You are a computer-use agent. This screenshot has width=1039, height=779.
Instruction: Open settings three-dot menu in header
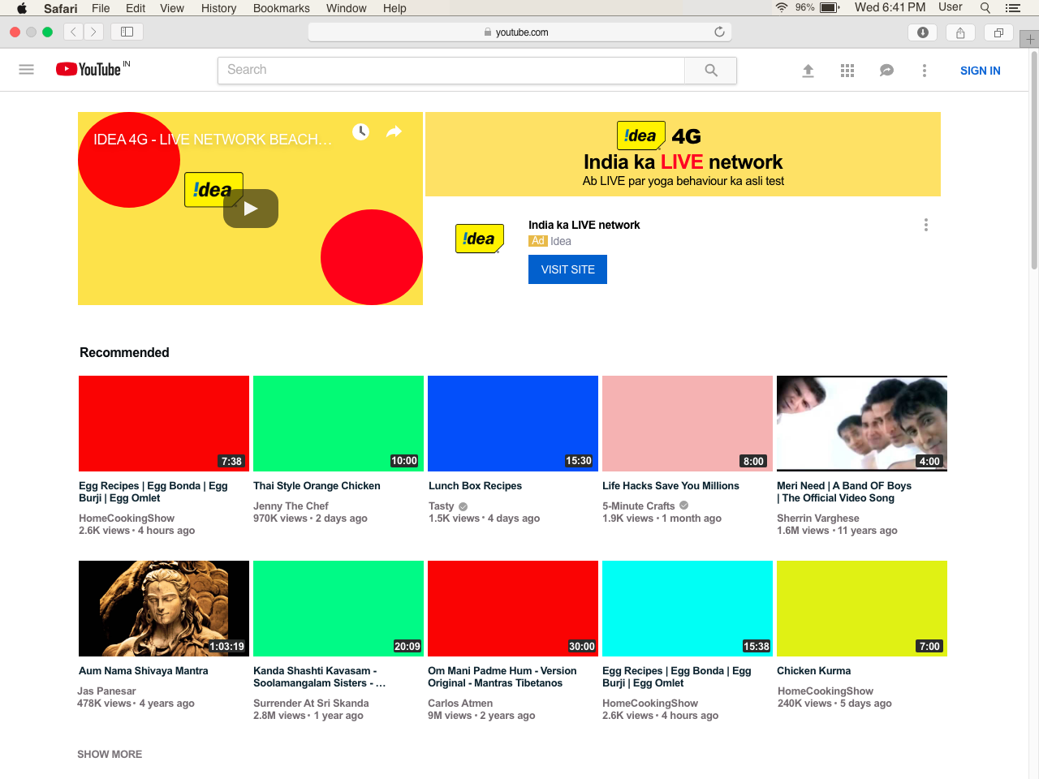point(924,71)
